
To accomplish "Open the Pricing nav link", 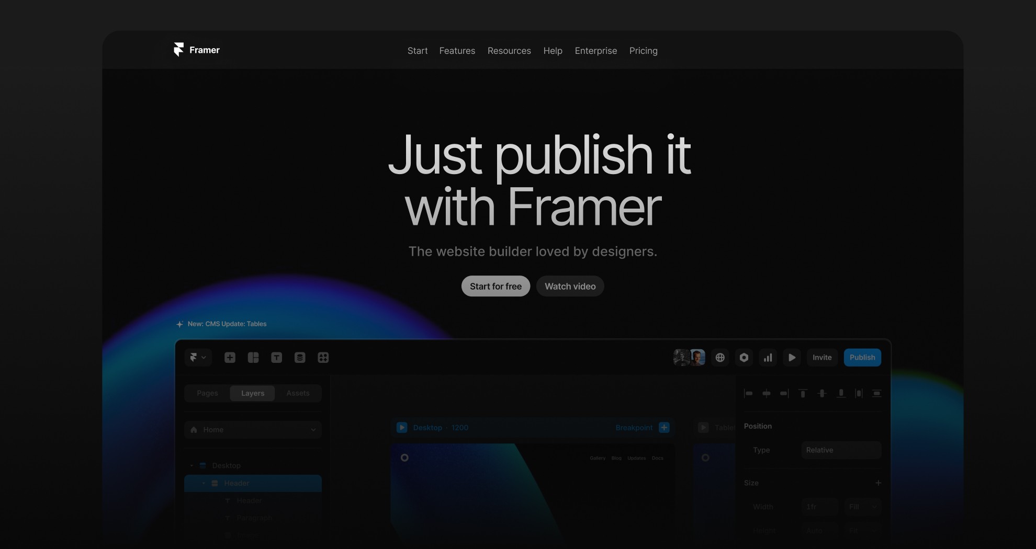I will pyautogui.click(x=643, y=51).
